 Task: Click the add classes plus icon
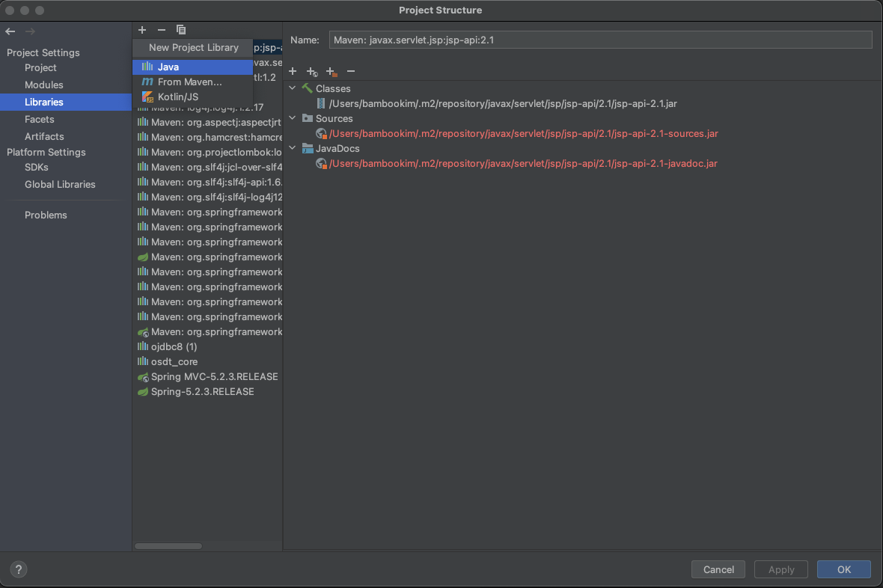coord(293,71)
